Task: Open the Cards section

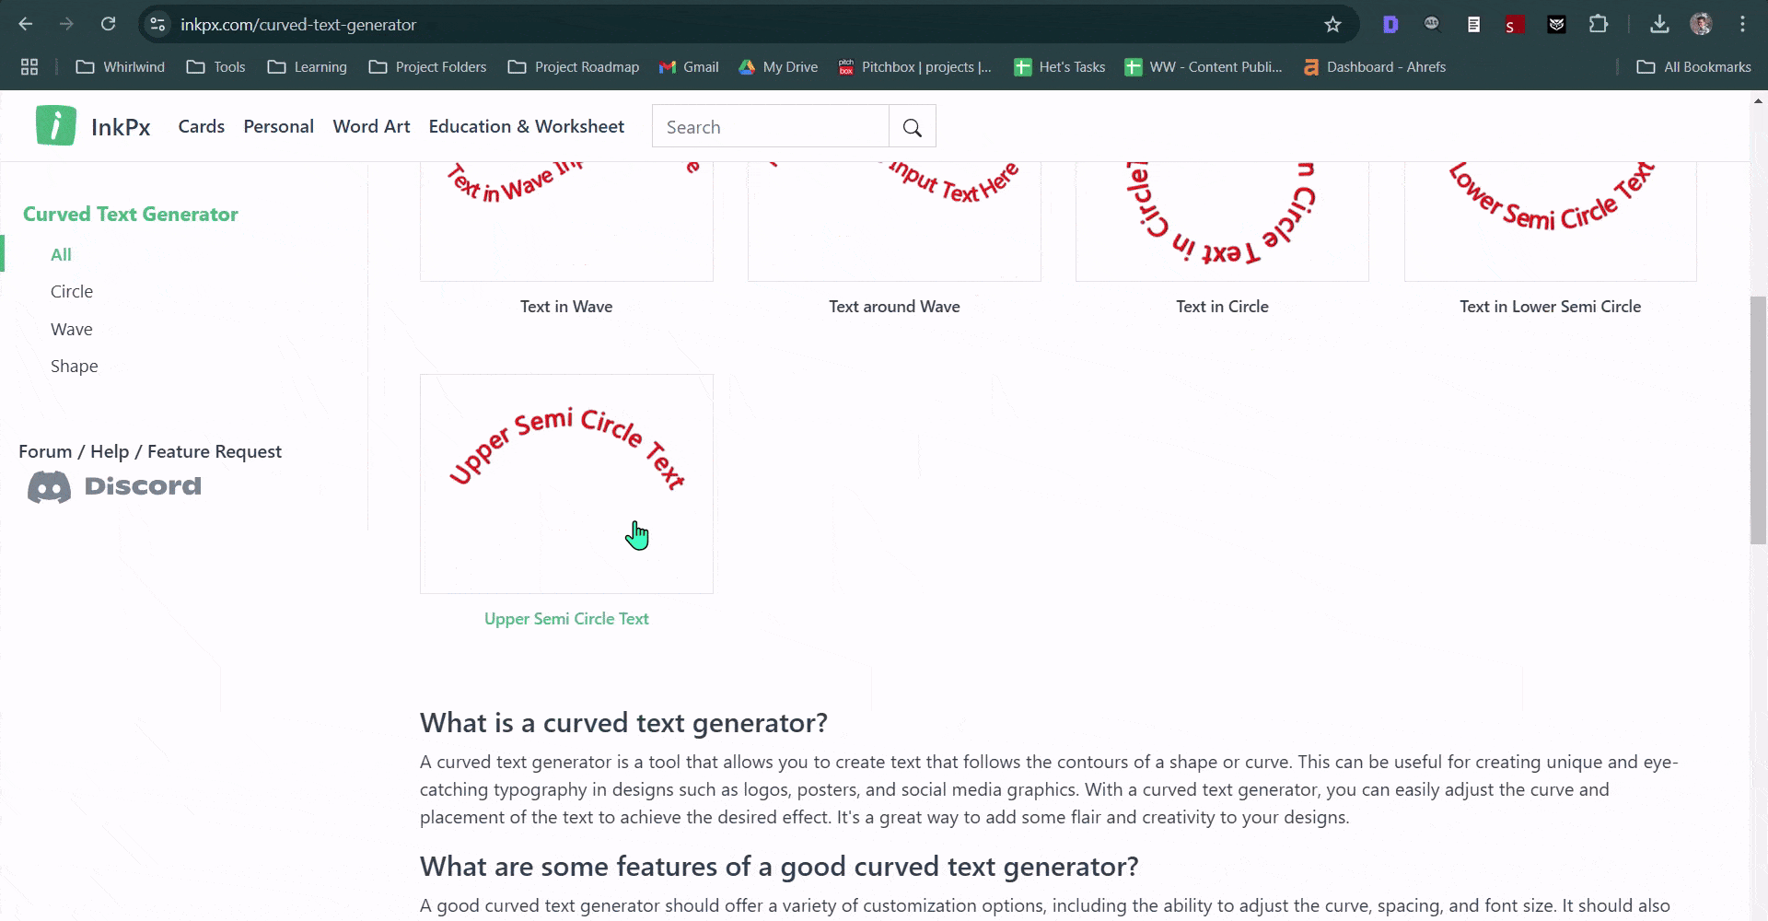Action: (201, 126)
